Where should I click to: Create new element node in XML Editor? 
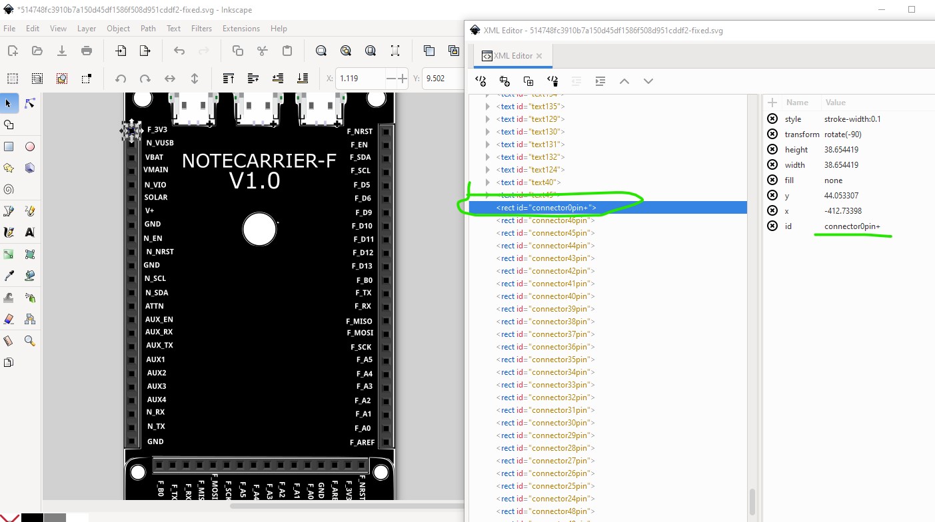pyautogui.click(x=480, y=81)
